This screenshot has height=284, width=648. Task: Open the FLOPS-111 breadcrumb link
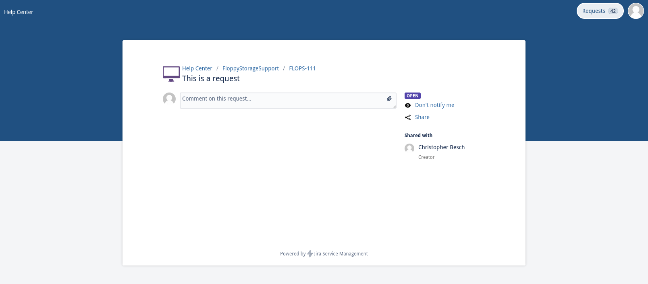point(302,68)
